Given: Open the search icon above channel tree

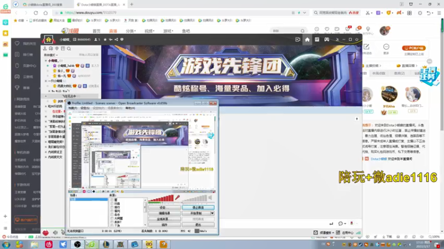Looking at the screenshot, I should tap(69, 49).
